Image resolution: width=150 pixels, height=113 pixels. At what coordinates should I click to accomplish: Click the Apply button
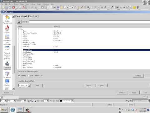[134, 93]
